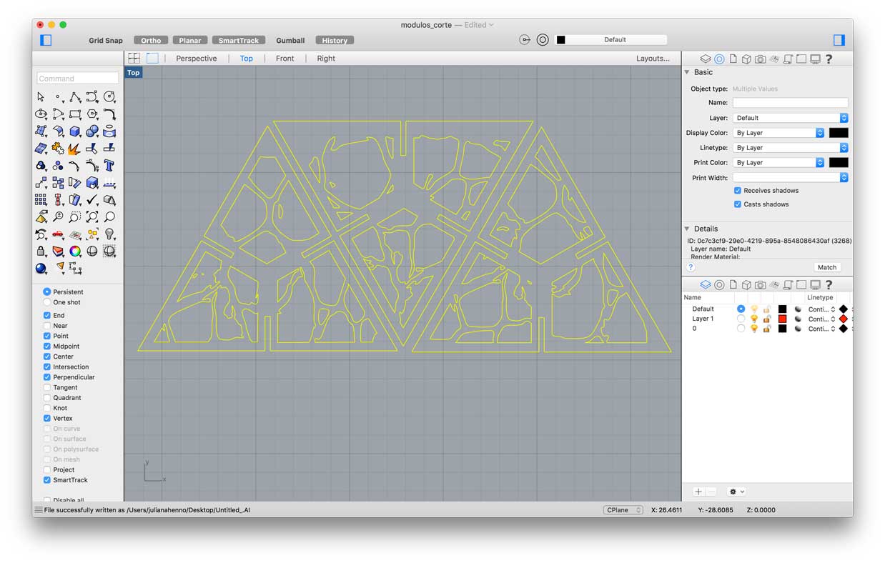Open the Print Color dropdown
885x563 pixels.
[778, 163]
